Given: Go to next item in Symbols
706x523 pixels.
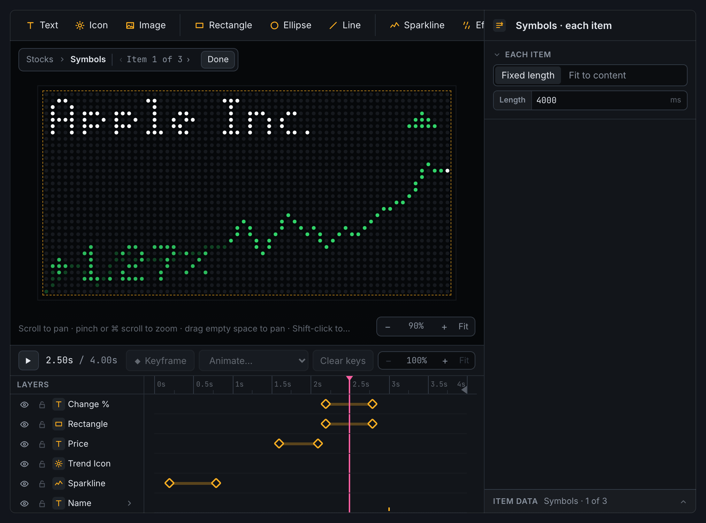Looking at the screenshot, I should click(189, 60).
